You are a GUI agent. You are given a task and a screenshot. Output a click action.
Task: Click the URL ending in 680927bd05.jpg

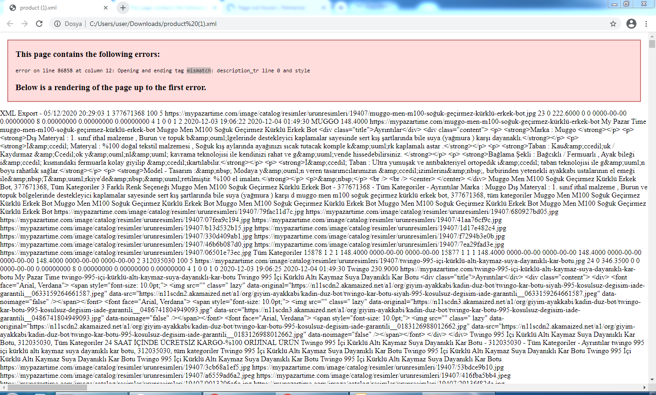[432, 212]
